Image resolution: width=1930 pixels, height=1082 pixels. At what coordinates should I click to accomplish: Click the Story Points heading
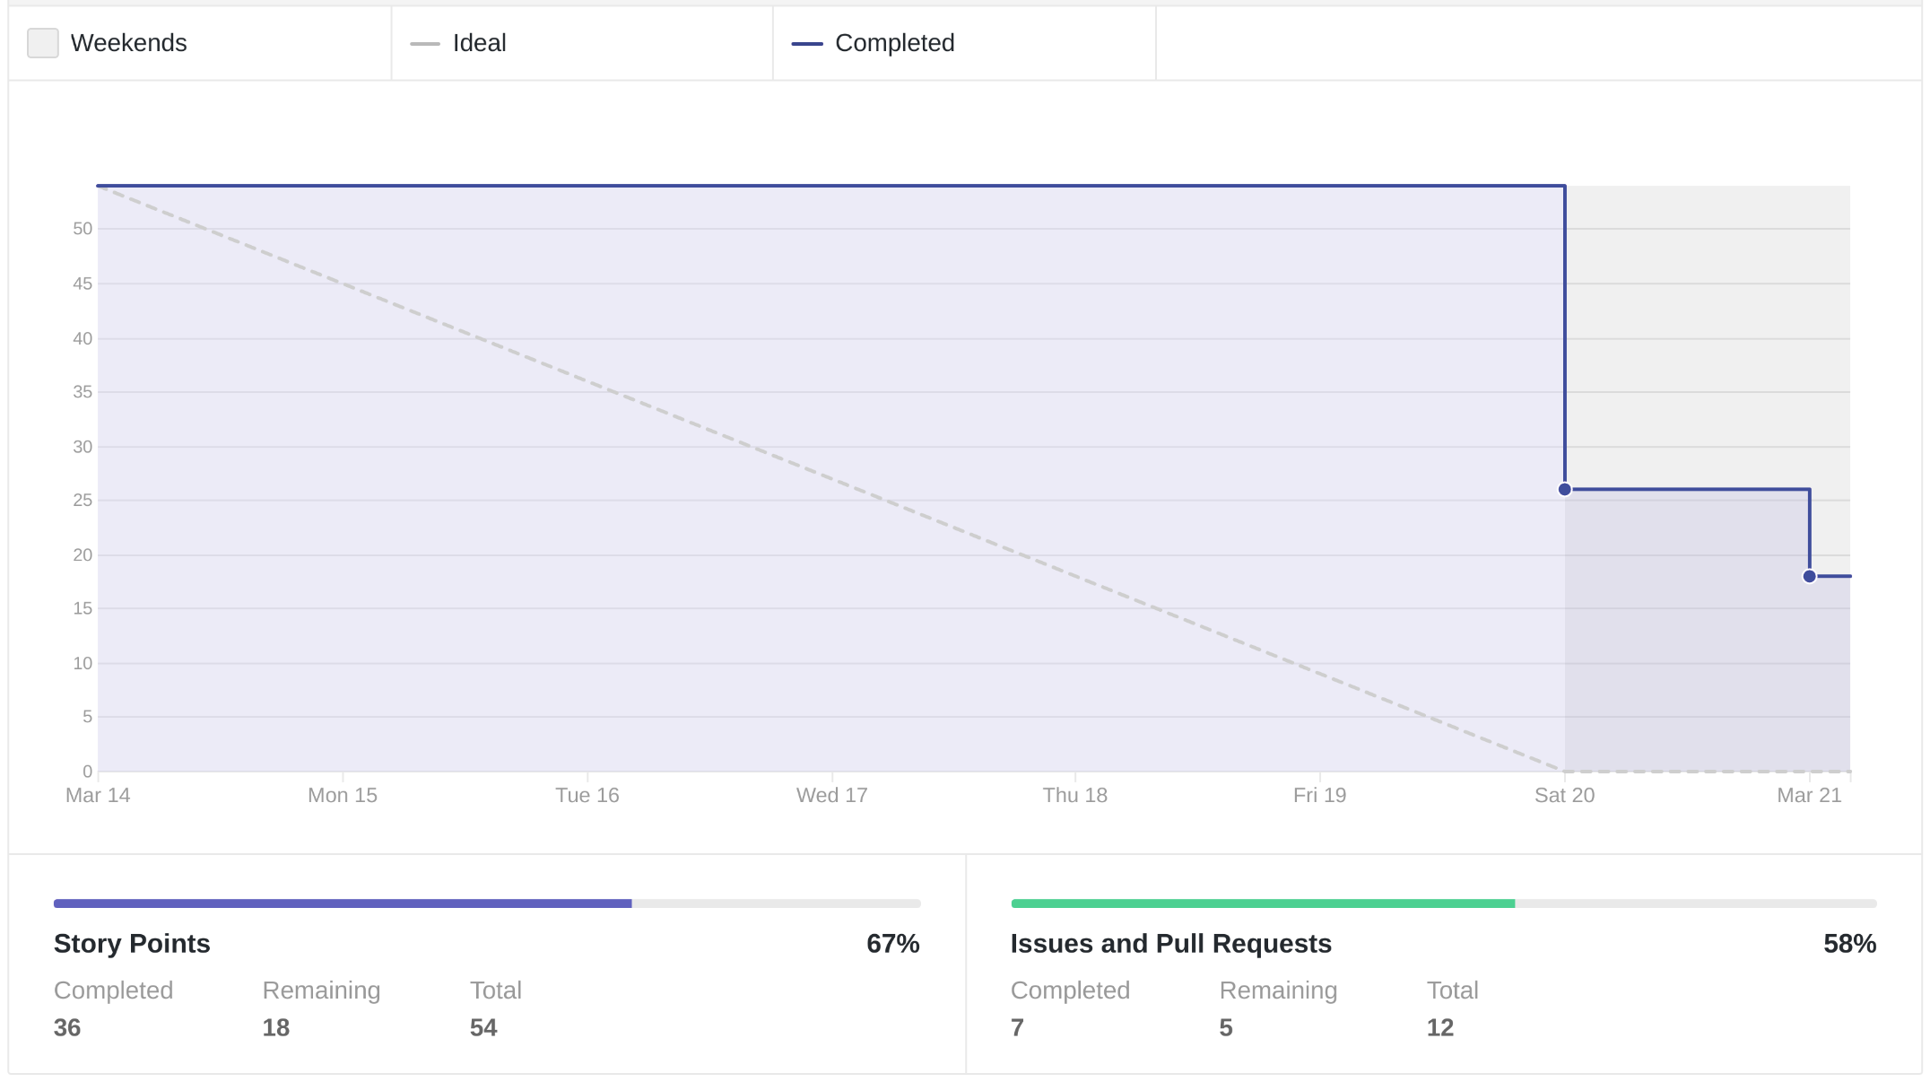(x=132, y=944)
